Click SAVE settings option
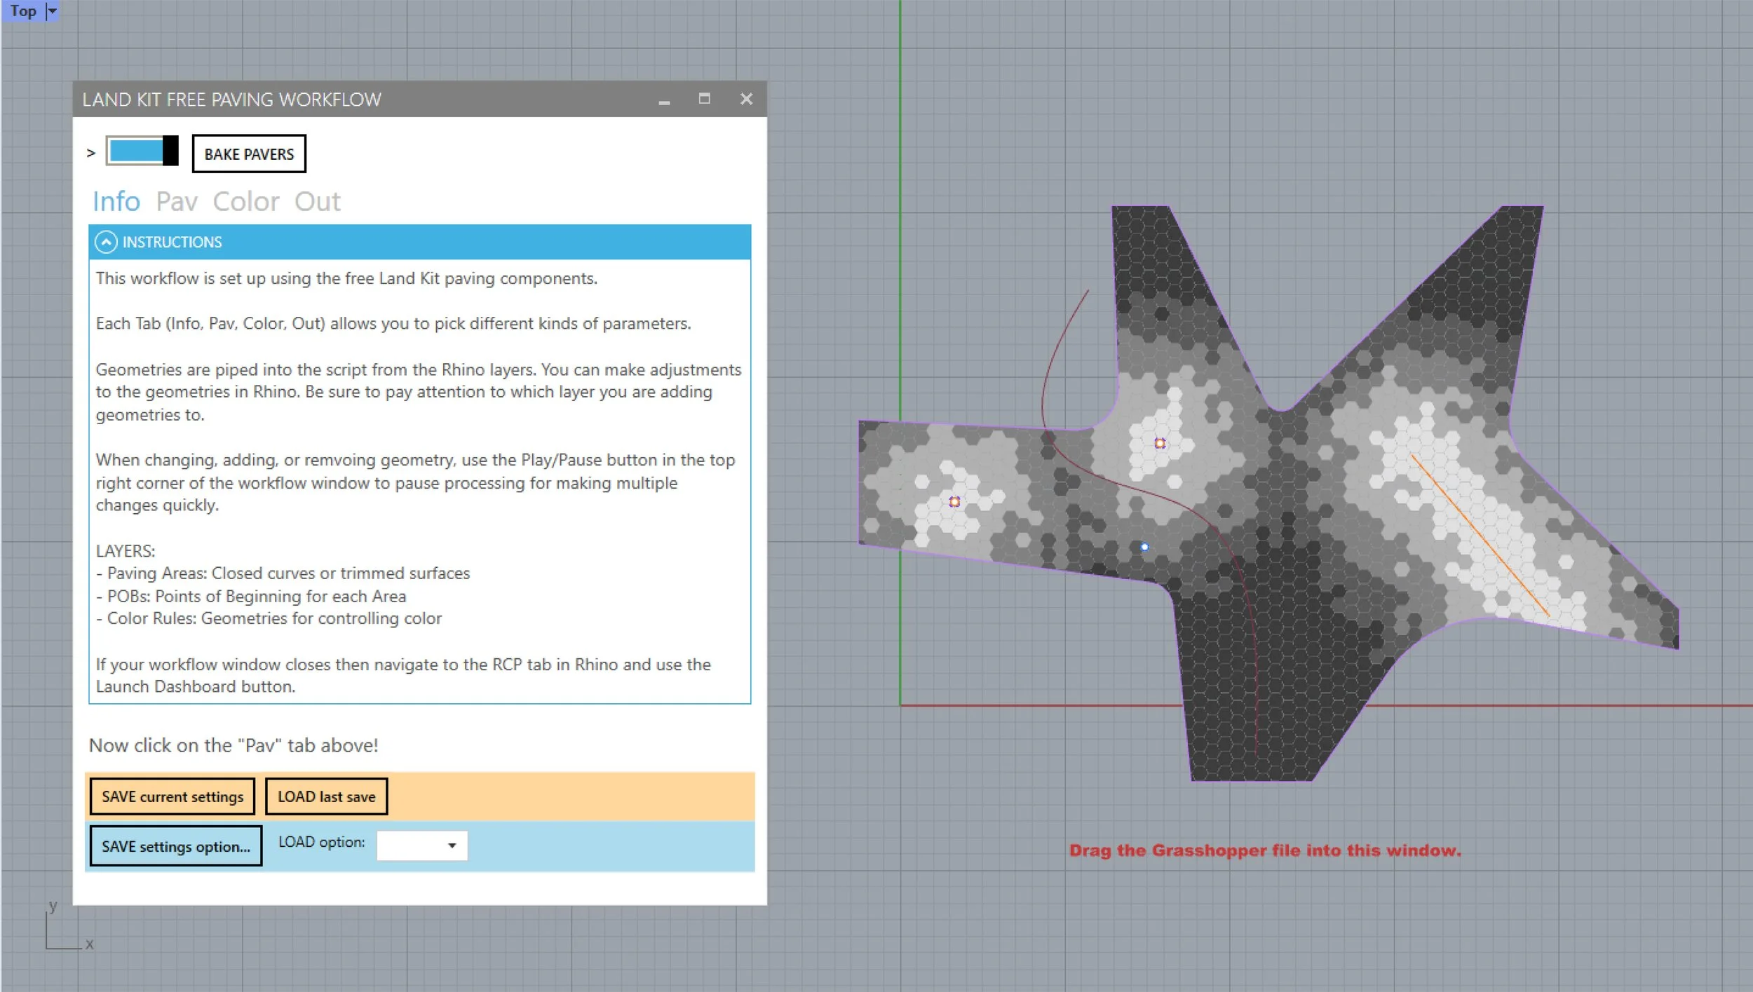Image resolution: width=1753 pixels, height=992 pixels. pyautogui.click(x=176, y=846)
